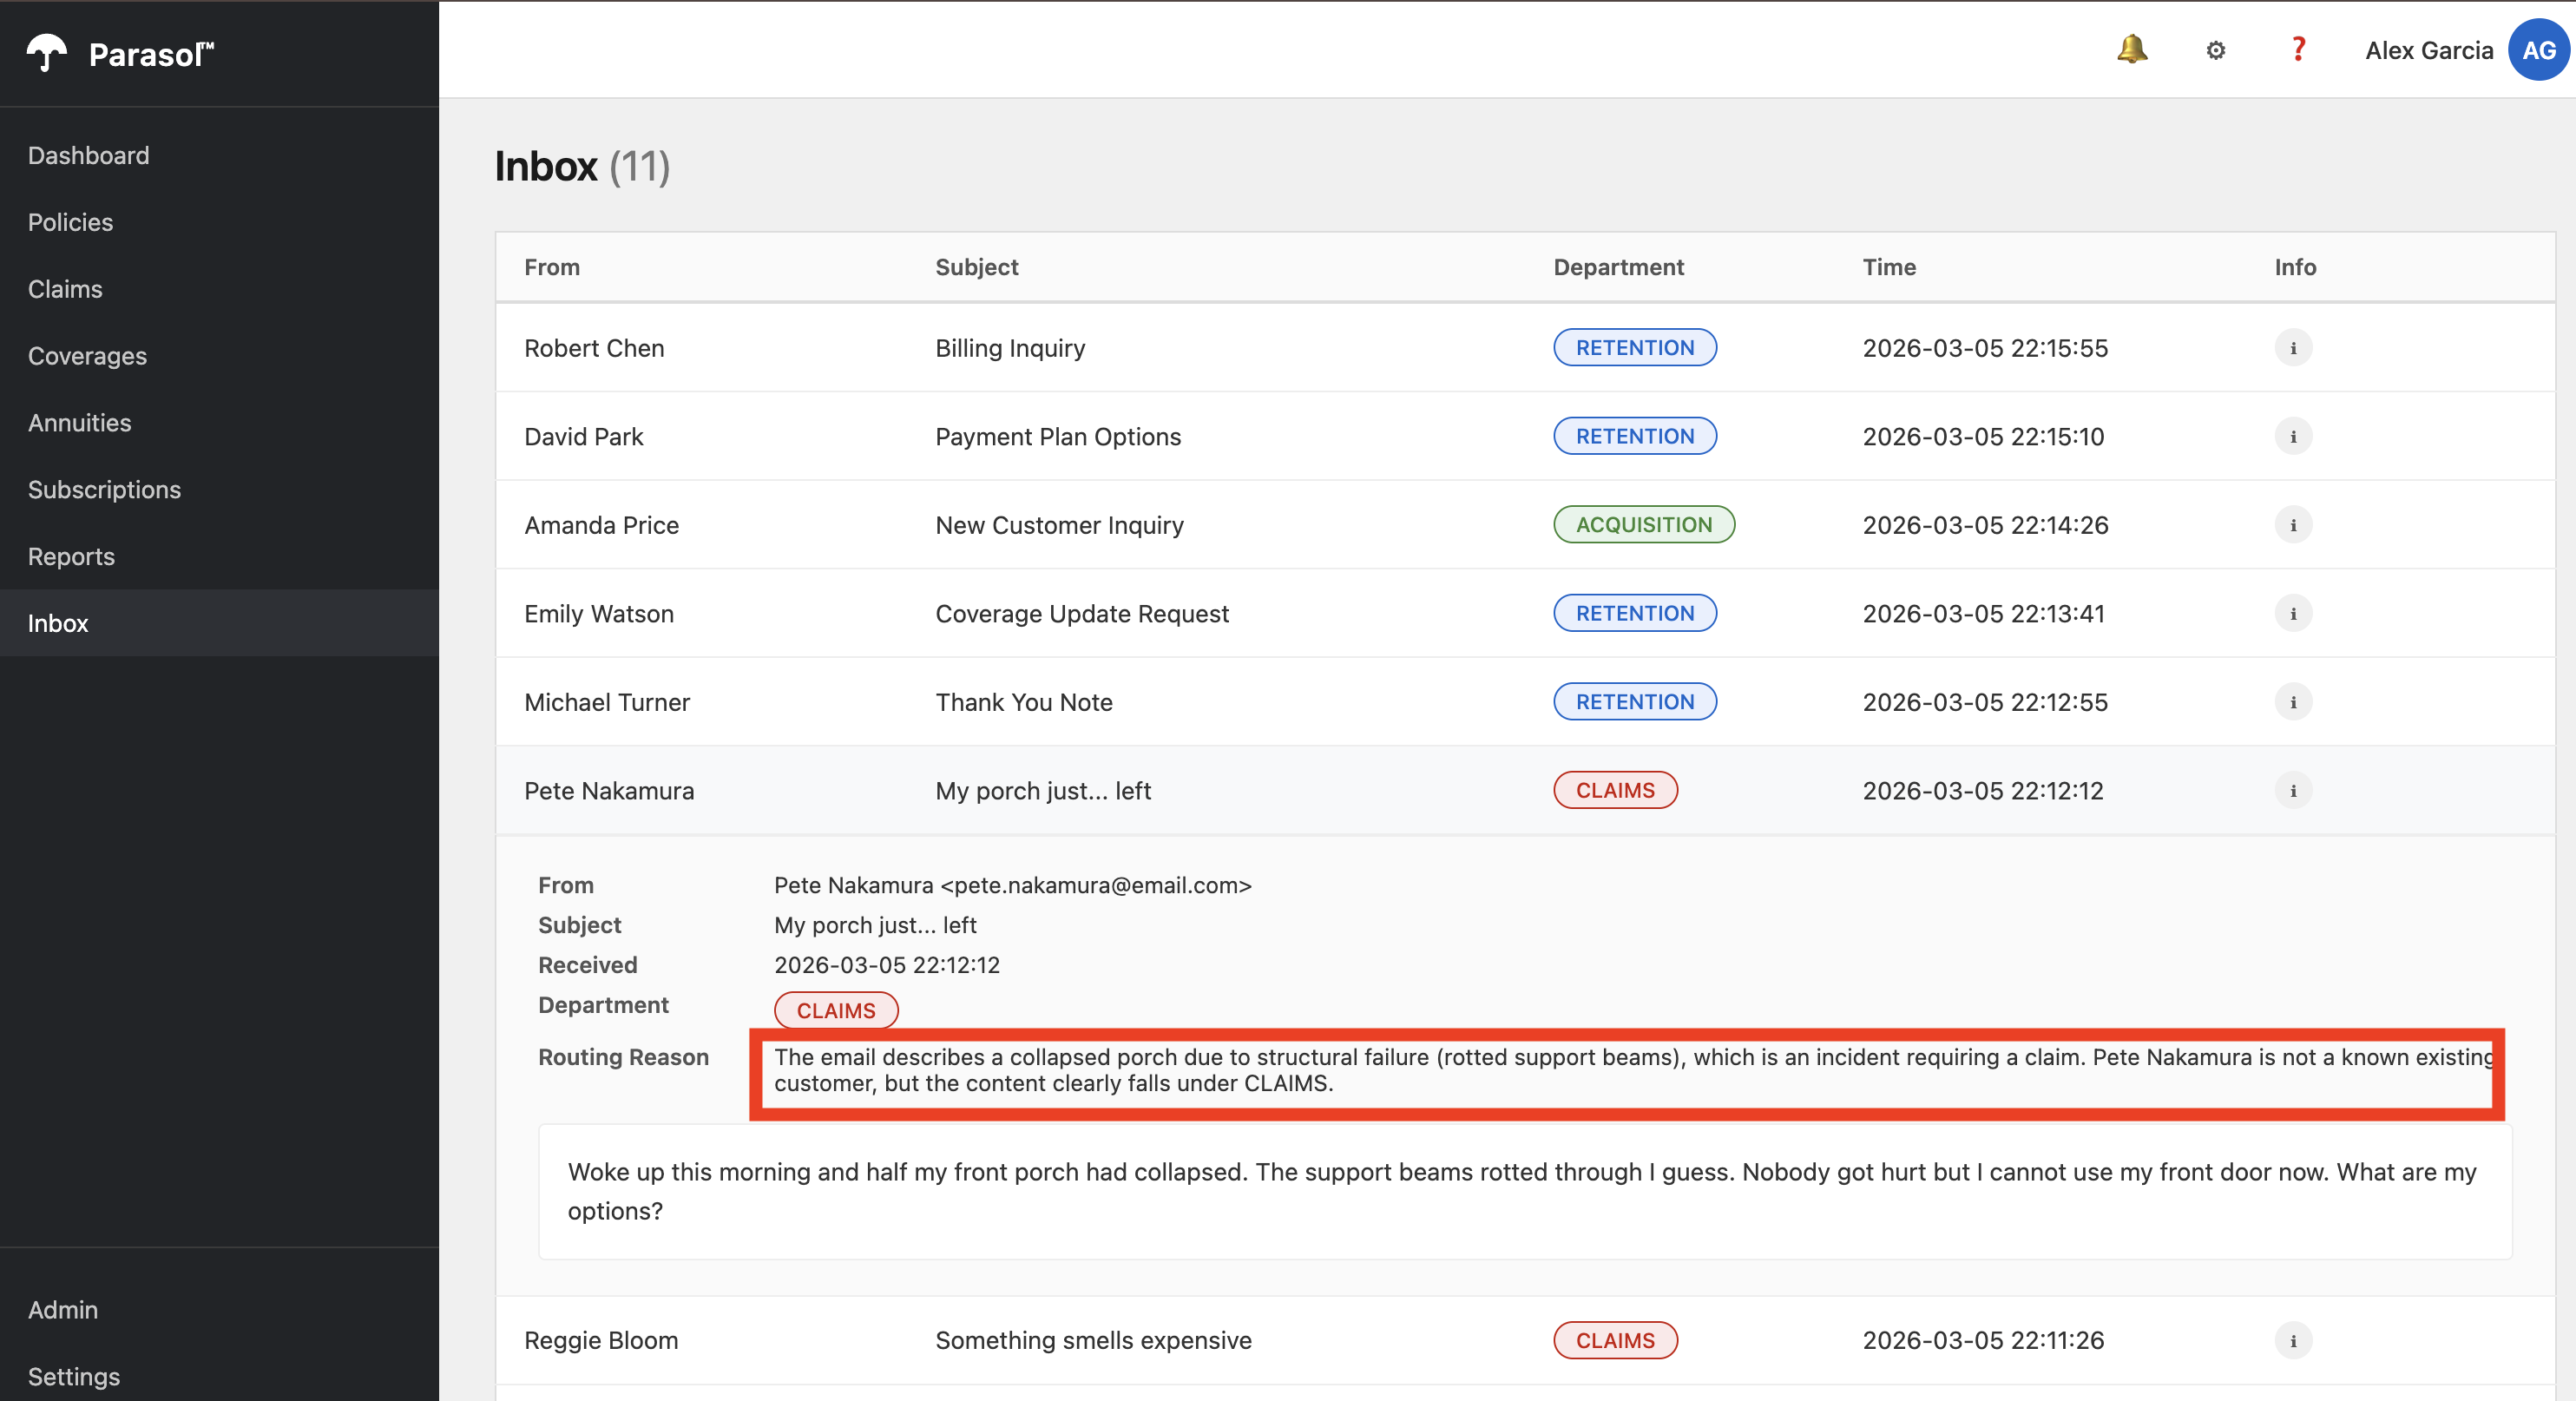Click the AG avatar circle
The width and height of the screenshot is (2576, 1401).
pyautogui.click(x=2541, y=49)
